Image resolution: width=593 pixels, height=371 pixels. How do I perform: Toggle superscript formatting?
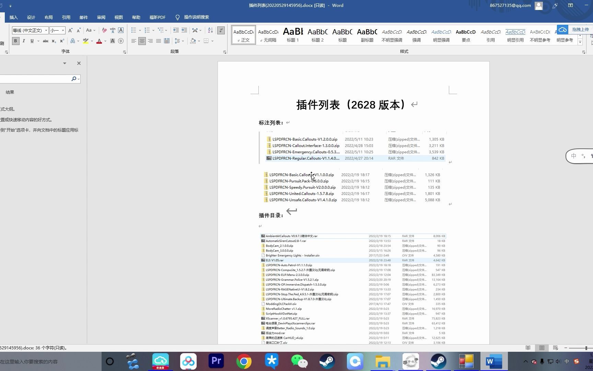62,41
